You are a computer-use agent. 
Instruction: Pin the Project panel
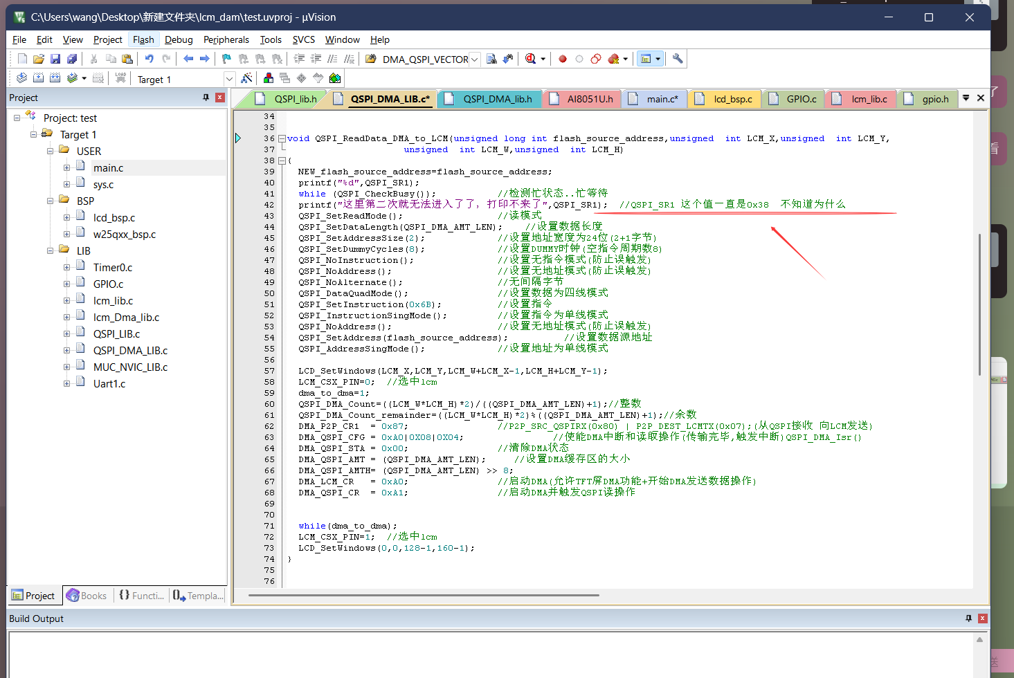[206, 98]
